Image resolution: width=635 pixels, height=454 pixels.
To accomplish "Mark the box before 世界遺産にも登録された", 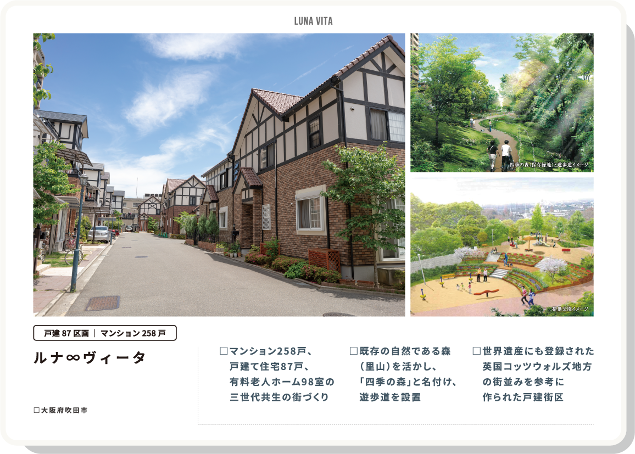I will (476, 351).
